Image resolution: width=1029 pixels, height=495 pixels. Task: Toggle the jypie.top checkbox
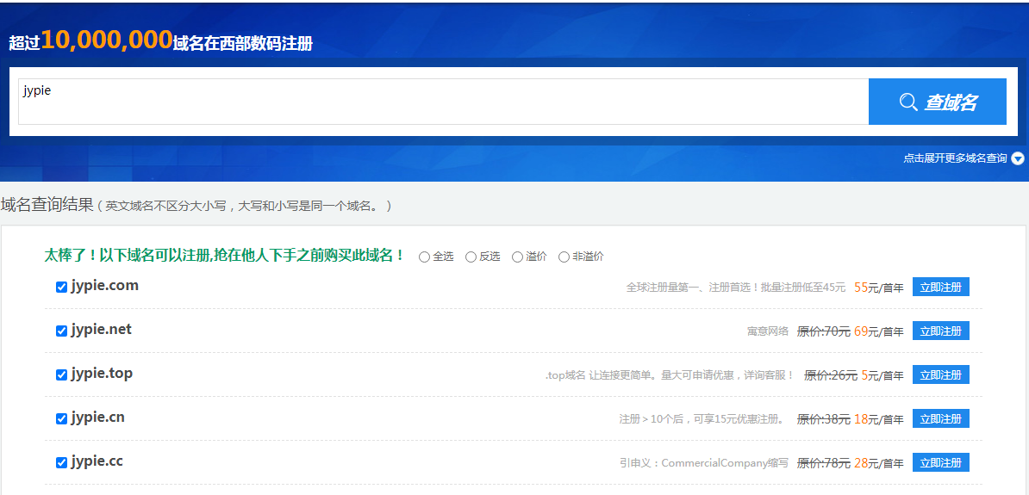tap(61, 375)
